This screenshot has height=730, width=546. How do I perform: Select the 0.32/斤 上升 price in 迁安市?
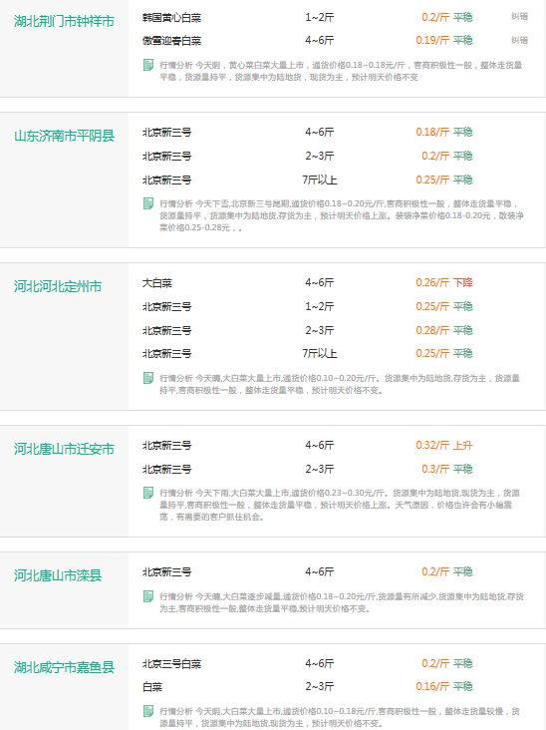444,446
